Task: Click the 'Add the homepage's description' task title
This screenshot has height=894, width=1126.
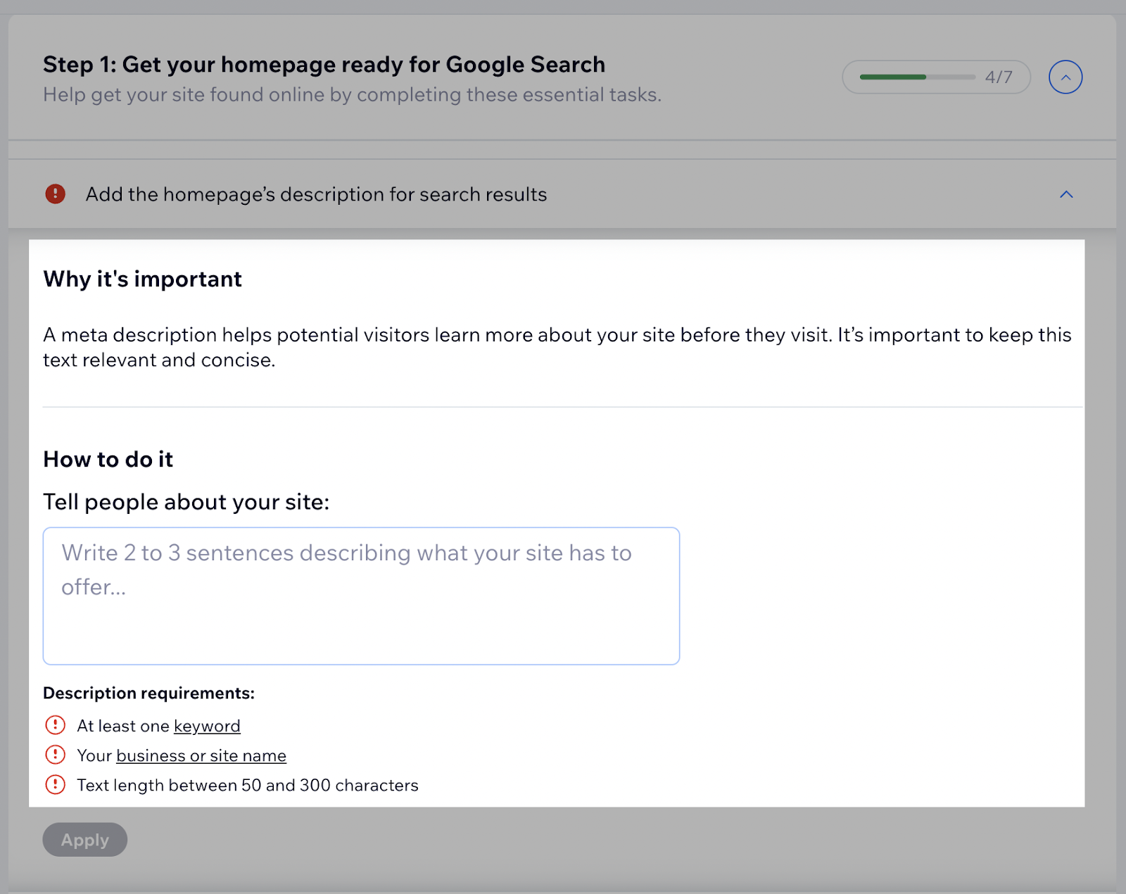Action: [x=317, y=194]
